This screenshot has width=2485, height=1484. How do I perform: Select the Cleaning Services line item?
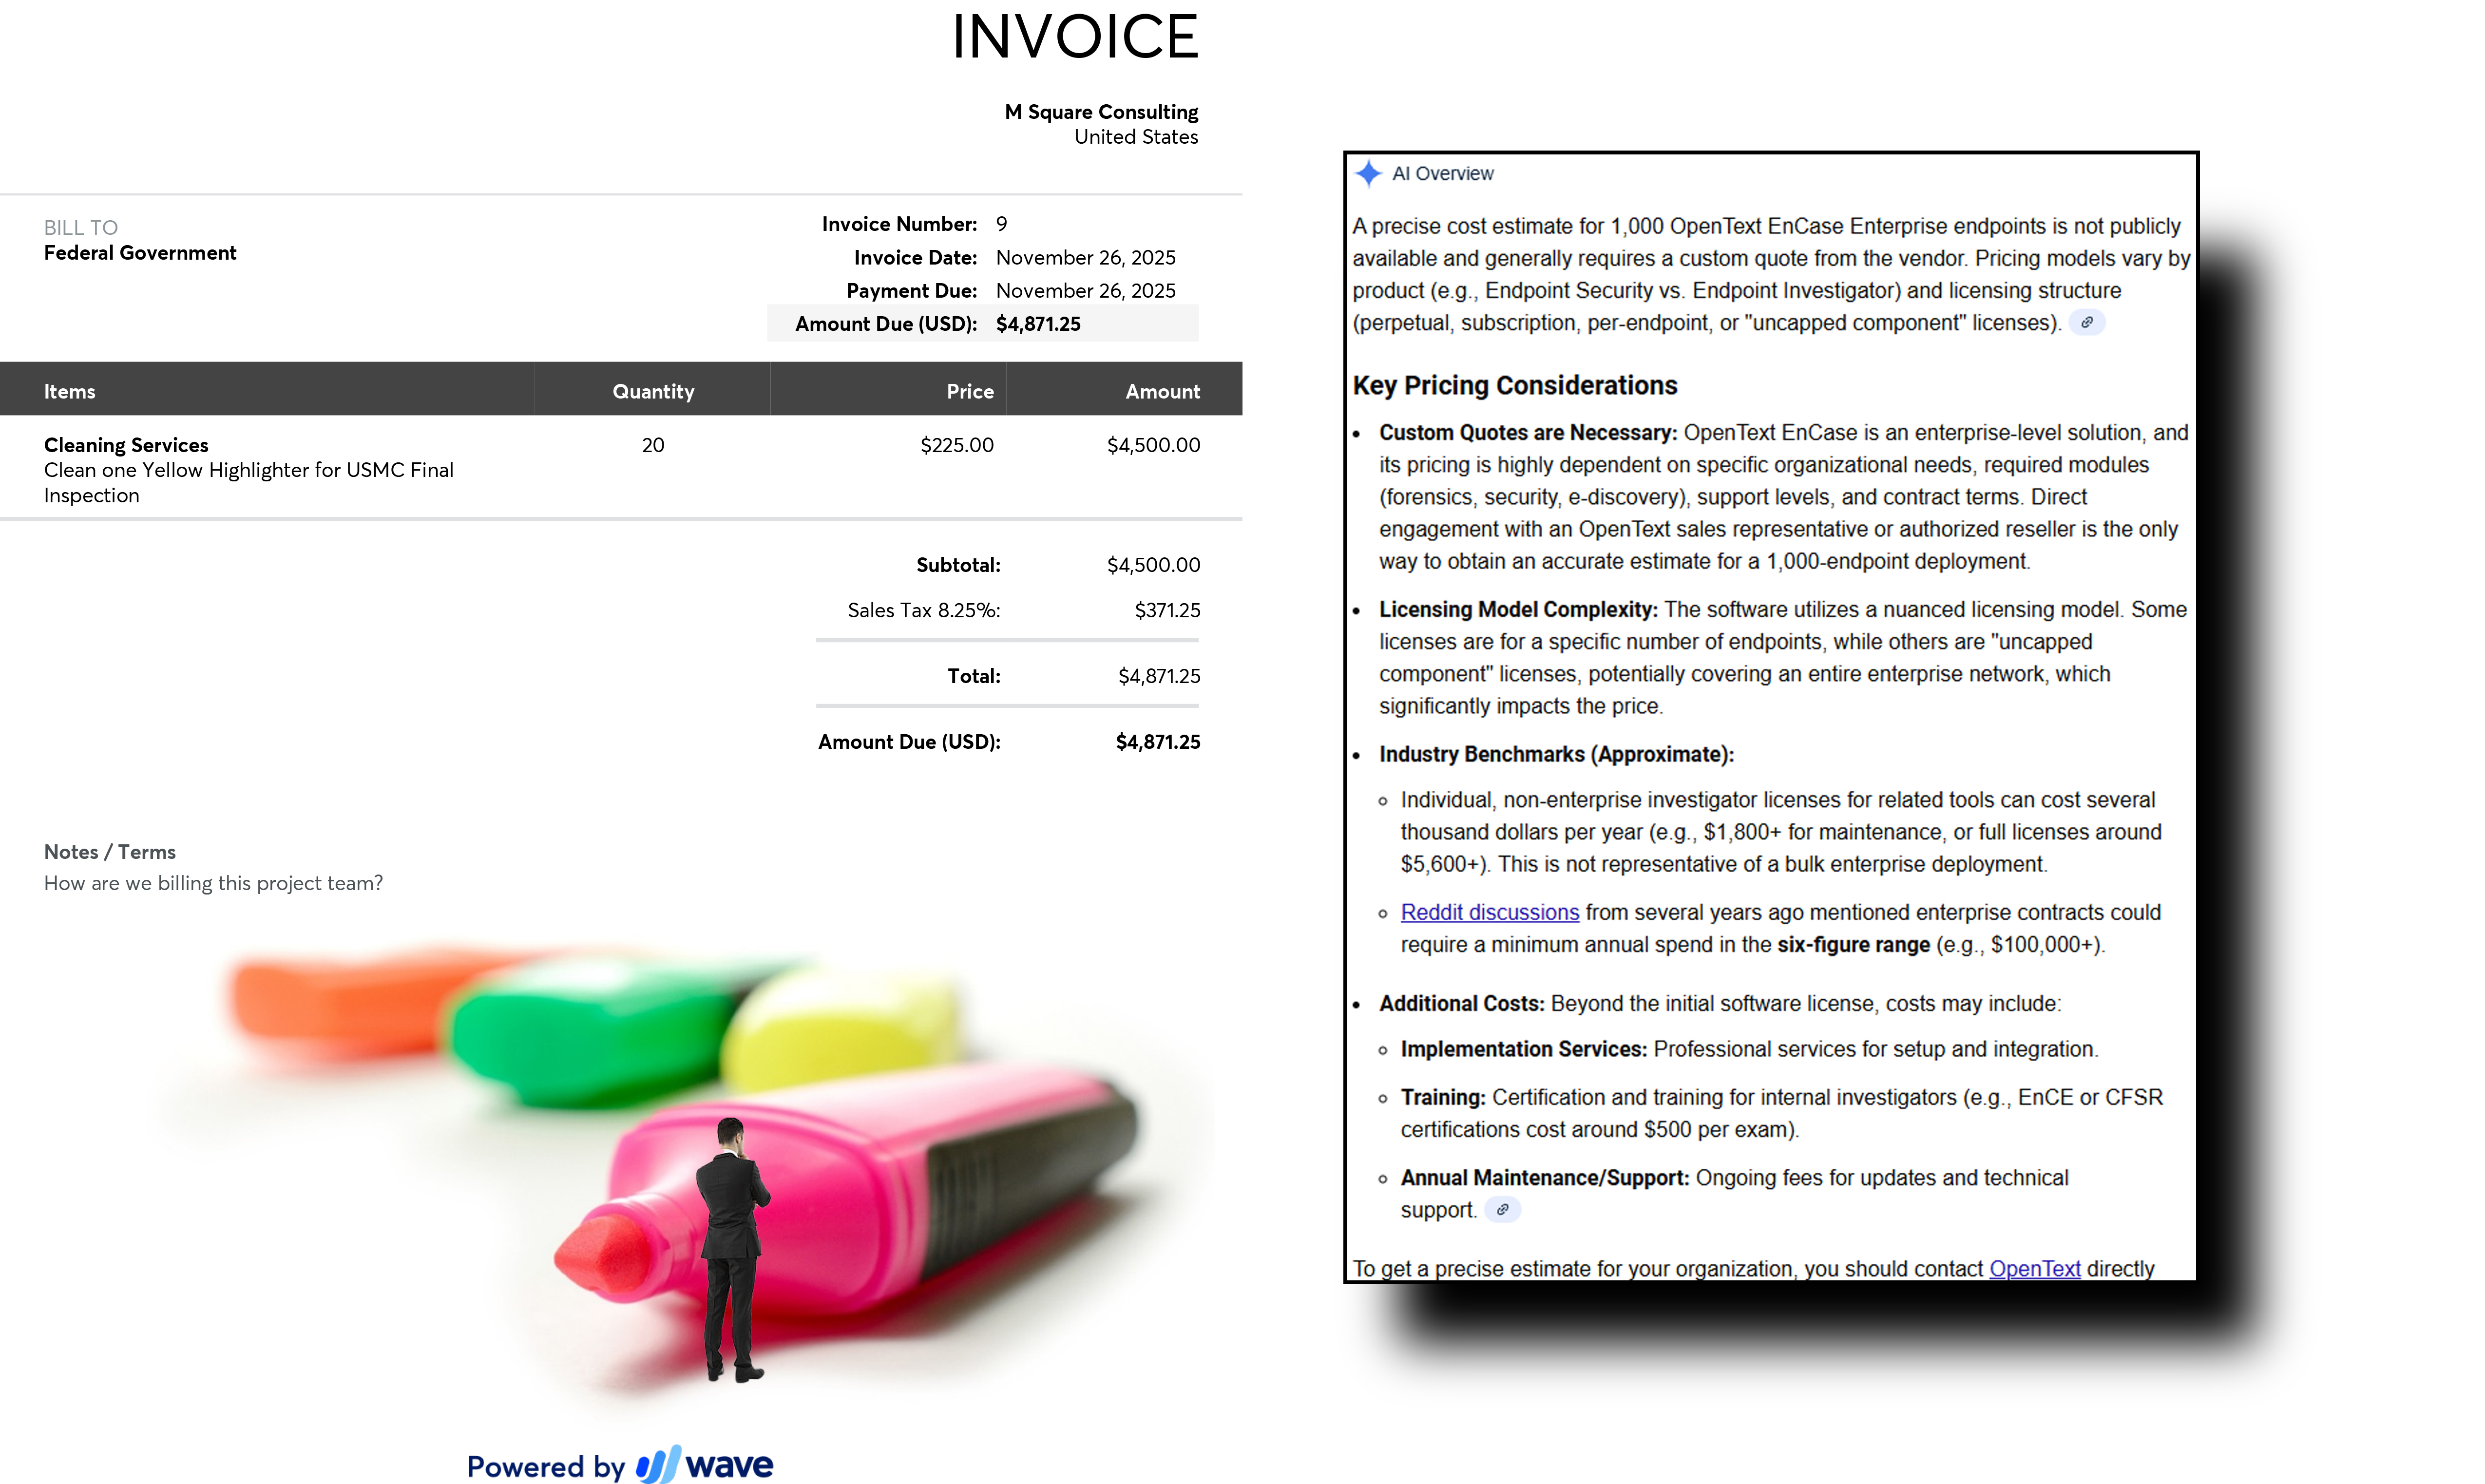click(126, 445)
